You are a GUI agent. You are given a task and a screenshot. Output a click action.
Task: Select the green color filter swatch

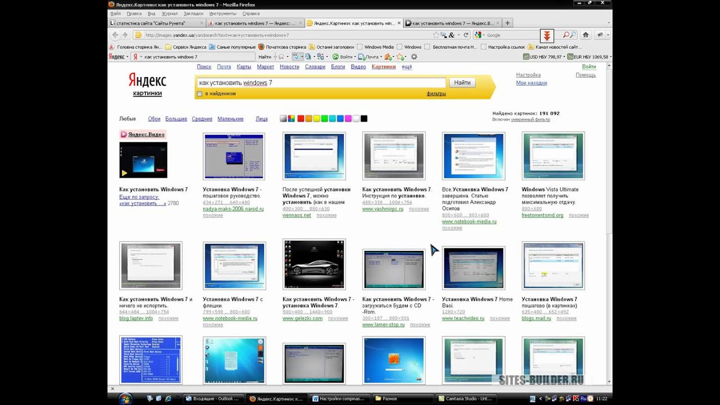pos(325,119)
